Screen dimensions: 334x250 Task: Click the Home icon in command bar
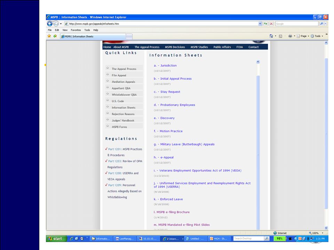pyautogui.click(x=271, y=36)
